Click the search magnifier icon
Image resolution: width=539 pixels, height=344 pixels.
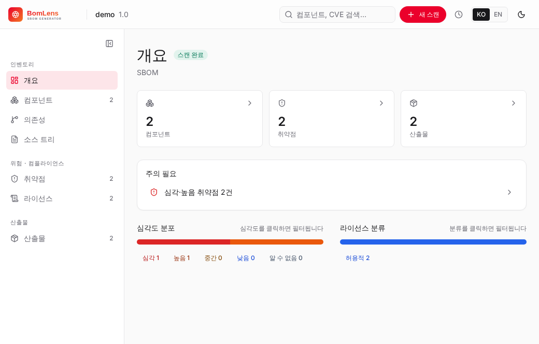pos(289,15)
